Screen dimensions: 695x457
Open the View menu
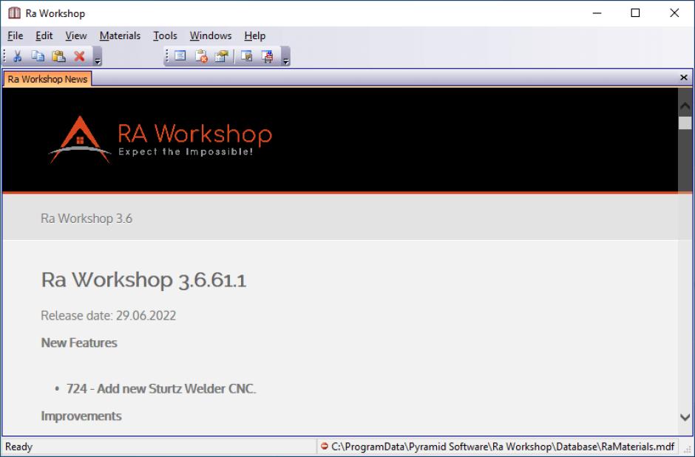pyautogui.click(x=76, y=36)
